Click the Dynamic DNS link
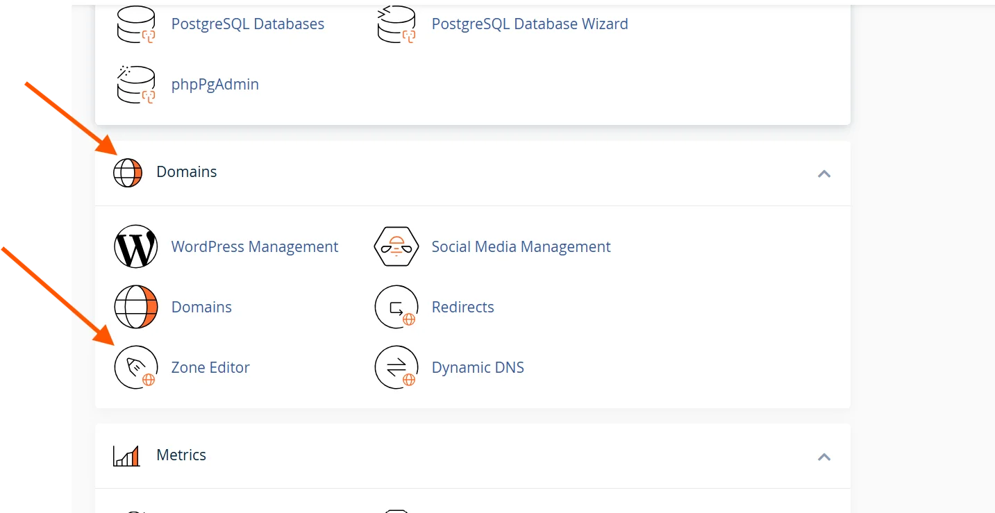This screenshot has width=995, height=513. click(478, 367)
